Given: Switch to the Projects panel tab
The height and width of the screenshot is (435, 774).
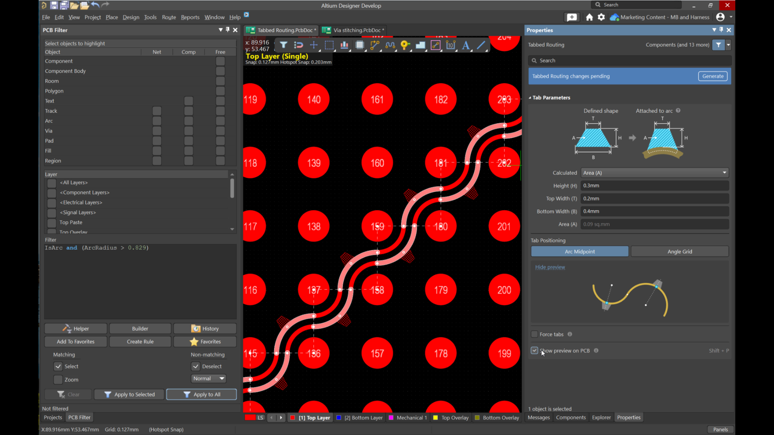Looking at the screenshot, I should pos(53,417).
